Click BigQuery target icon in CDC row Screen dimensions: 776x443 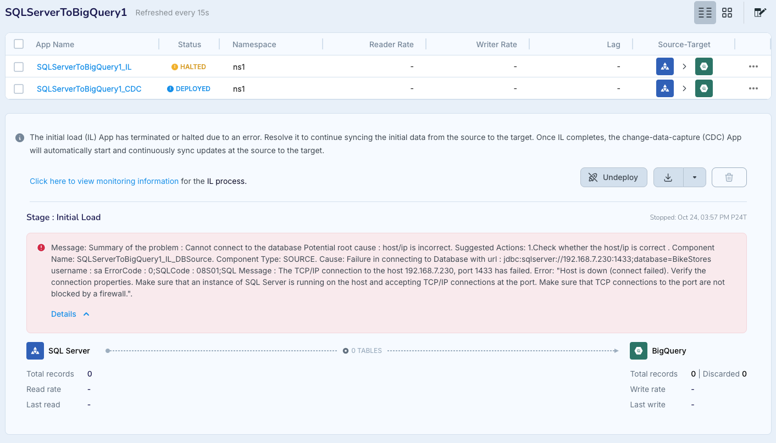[x=703, y=88]
